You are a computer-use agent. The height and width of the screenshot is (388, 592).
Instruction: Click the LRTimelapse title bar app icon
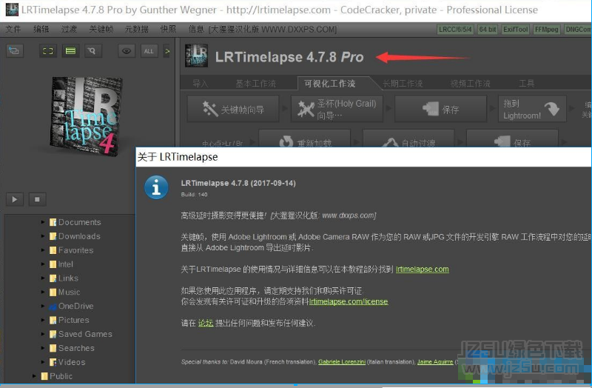click(x=12, y=10)
